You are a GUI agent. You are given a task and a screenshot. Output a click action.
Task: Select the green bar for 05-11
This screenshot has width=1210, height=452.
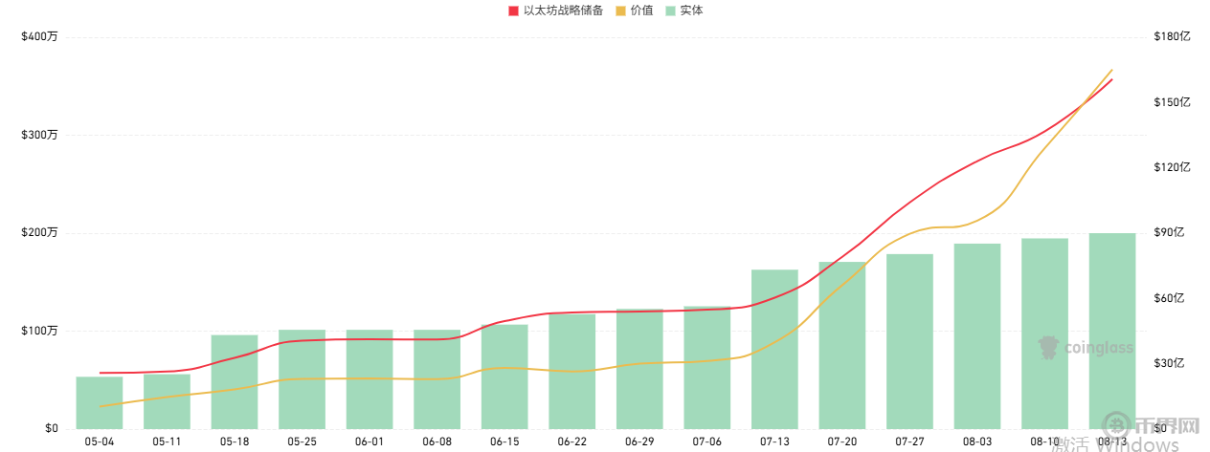[168, 401]
